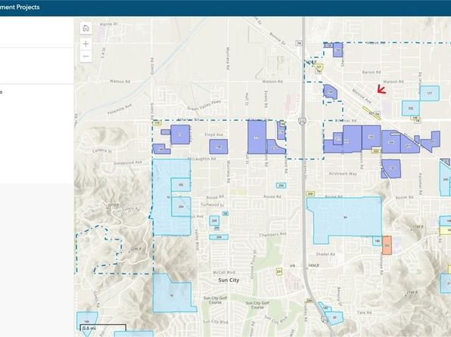Click the small parcel labeled 254
Image resolution: width=451 pixels, height=337 pixels.
281,186
